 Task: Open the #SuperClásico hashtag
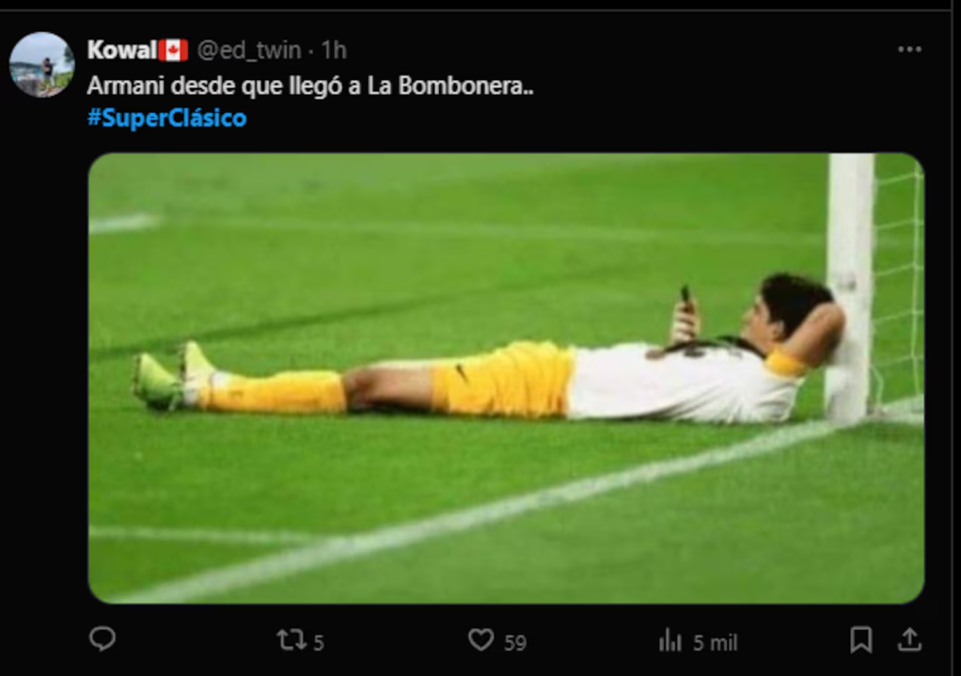pyautogui.click(x=166, y=118)
